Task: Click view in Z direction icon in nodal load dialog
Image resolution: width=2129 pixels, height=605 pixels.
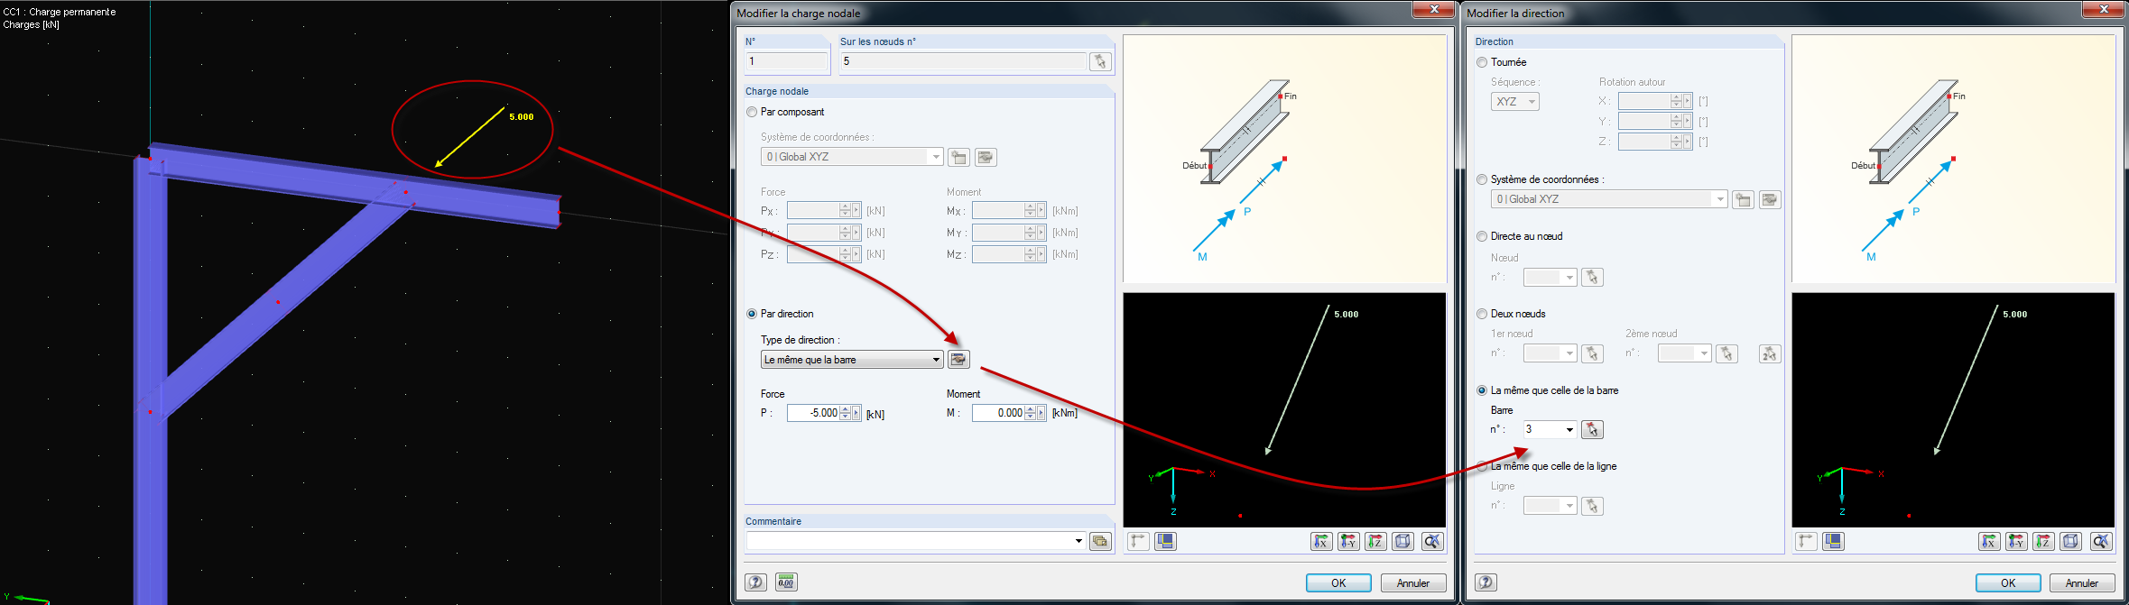Action: (1375, 541)
